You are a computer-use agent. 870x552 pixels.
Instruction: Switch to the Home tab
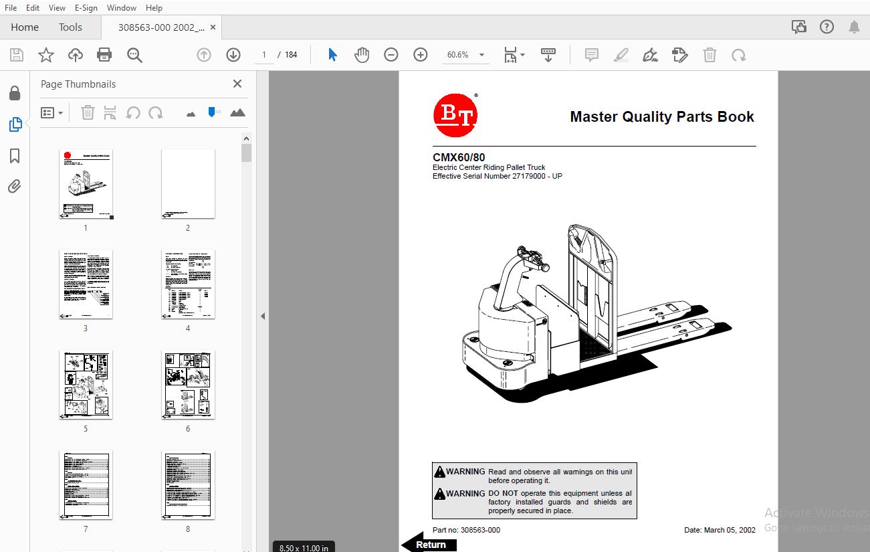[x=25, y=27]
